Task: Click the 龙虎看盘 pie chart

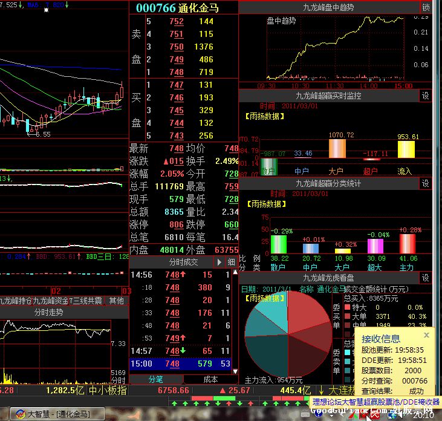Action: coord(288,334)
